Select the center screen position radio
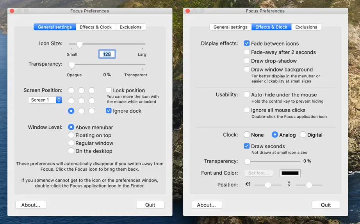This screenshot has width=360, height=224. [81, 101]
